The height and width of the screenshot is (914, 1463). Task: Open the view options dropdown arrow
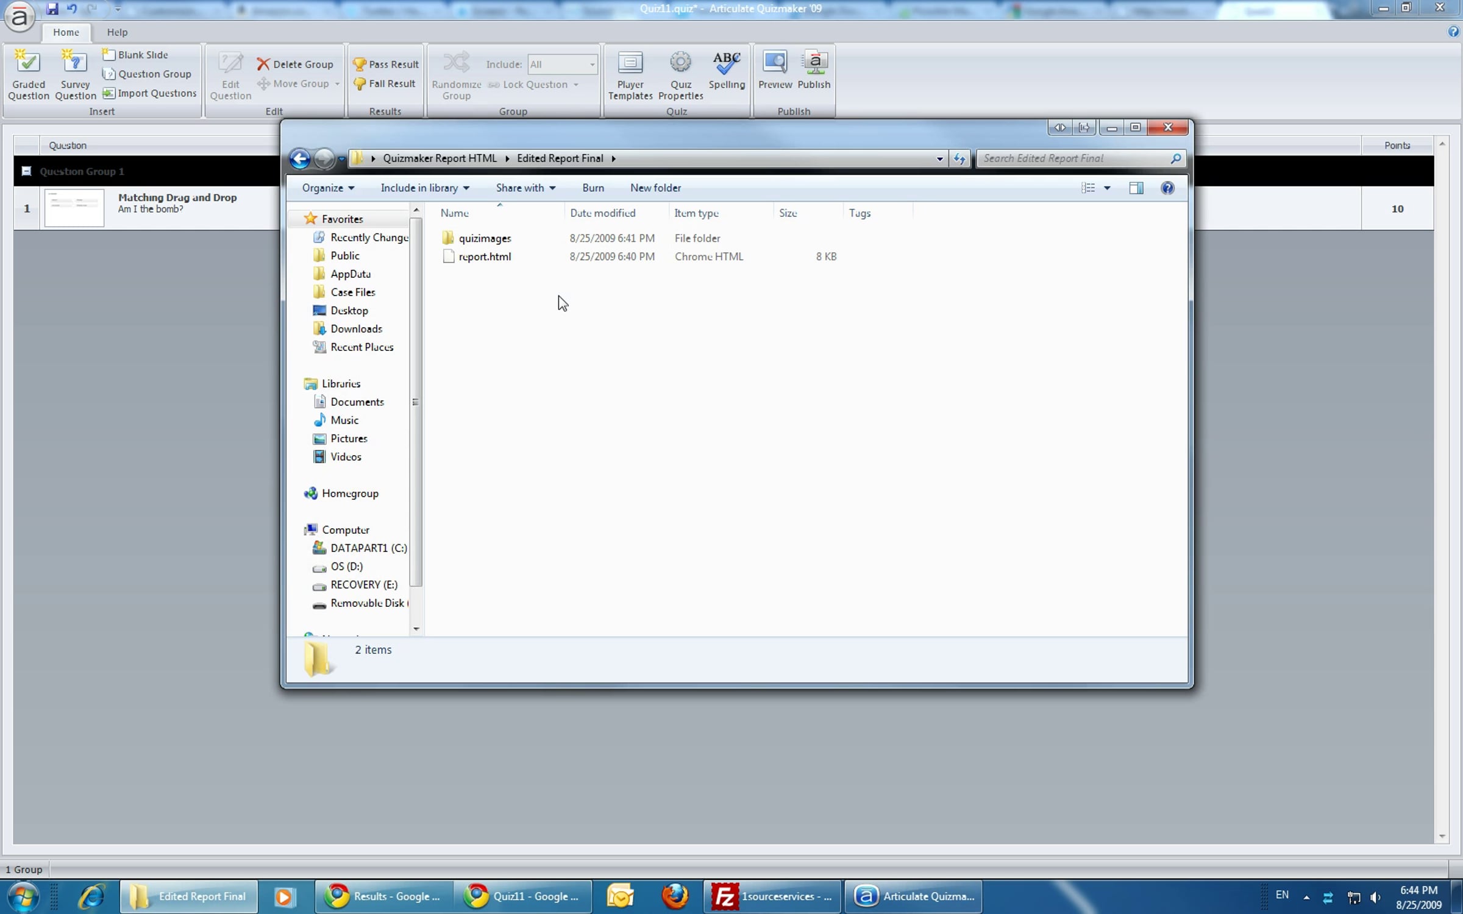pyautogui.click(x=1107, y=188)
